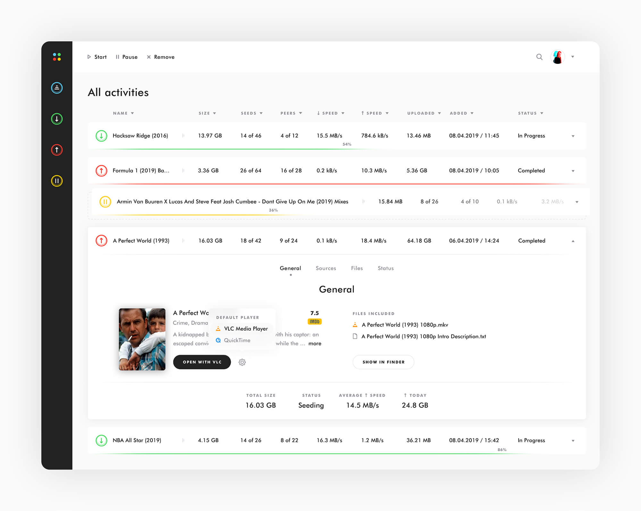This screenshot has height=511, width=641.
Task: Click the Show in Finder button
Action: click(383, 362)
